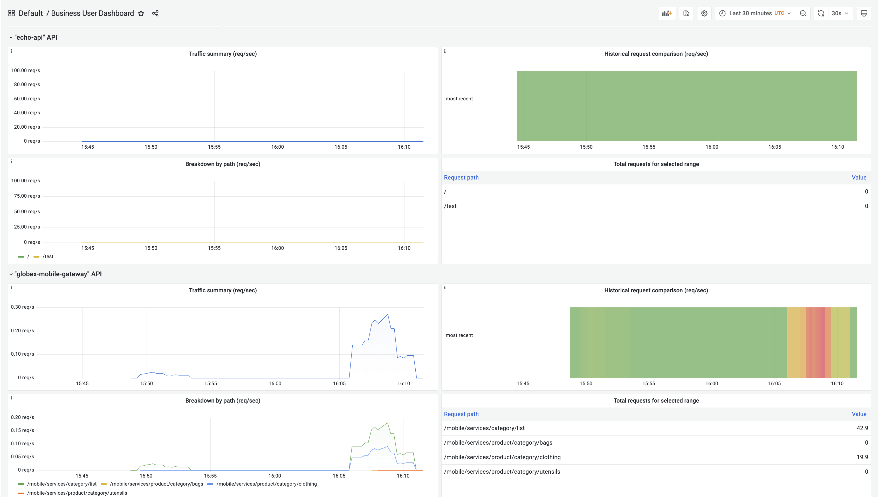Toggle /mobile/services/category/list legend series

tap(62, 484)
